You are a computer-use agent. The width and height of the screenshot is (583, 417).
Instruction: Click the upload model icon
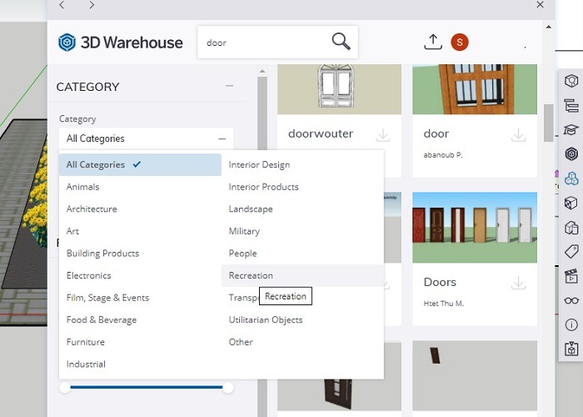[x=433, y=42]
